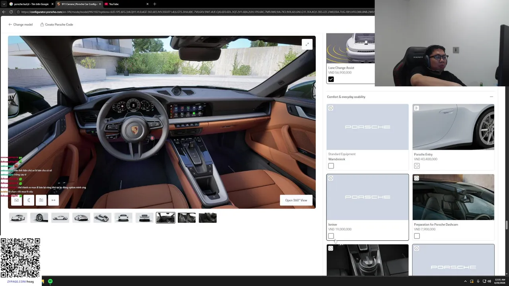Click the Standard Equipment label text
Screen dimensions: 509x286
342,154
